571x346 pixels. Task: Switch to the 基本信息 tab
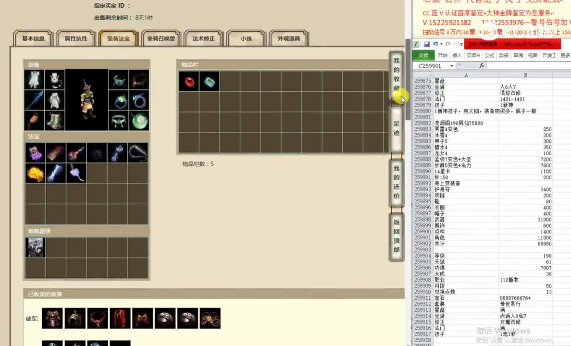33,38
